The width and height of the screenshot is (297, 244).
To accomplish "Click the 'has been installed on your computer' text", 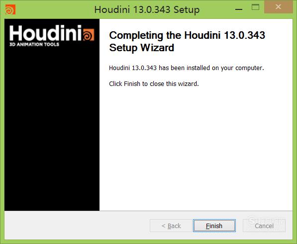I will 211,68.
